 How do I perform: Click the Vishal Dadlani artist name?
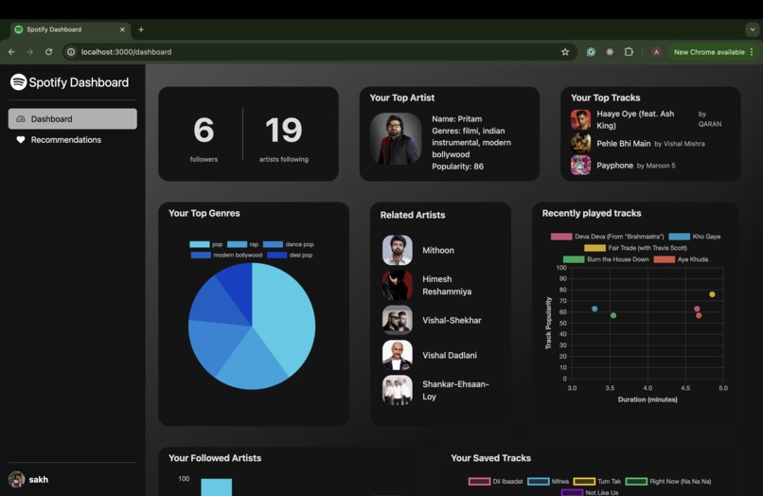tap(450, 355)
